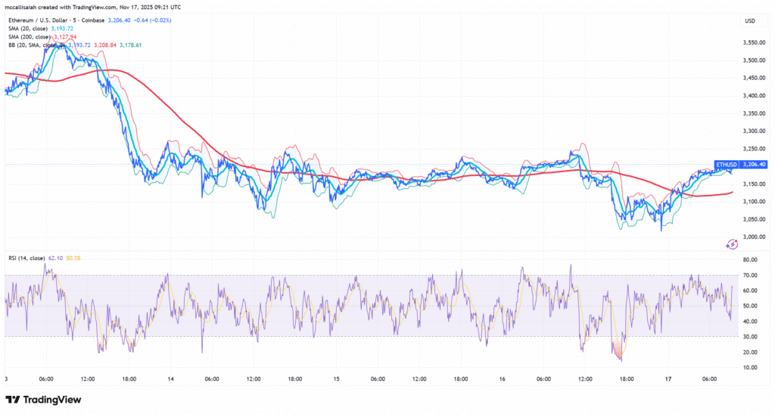Click the date 16 on time axis
This screenshot has height=414, width=775.
click(502, 380)
